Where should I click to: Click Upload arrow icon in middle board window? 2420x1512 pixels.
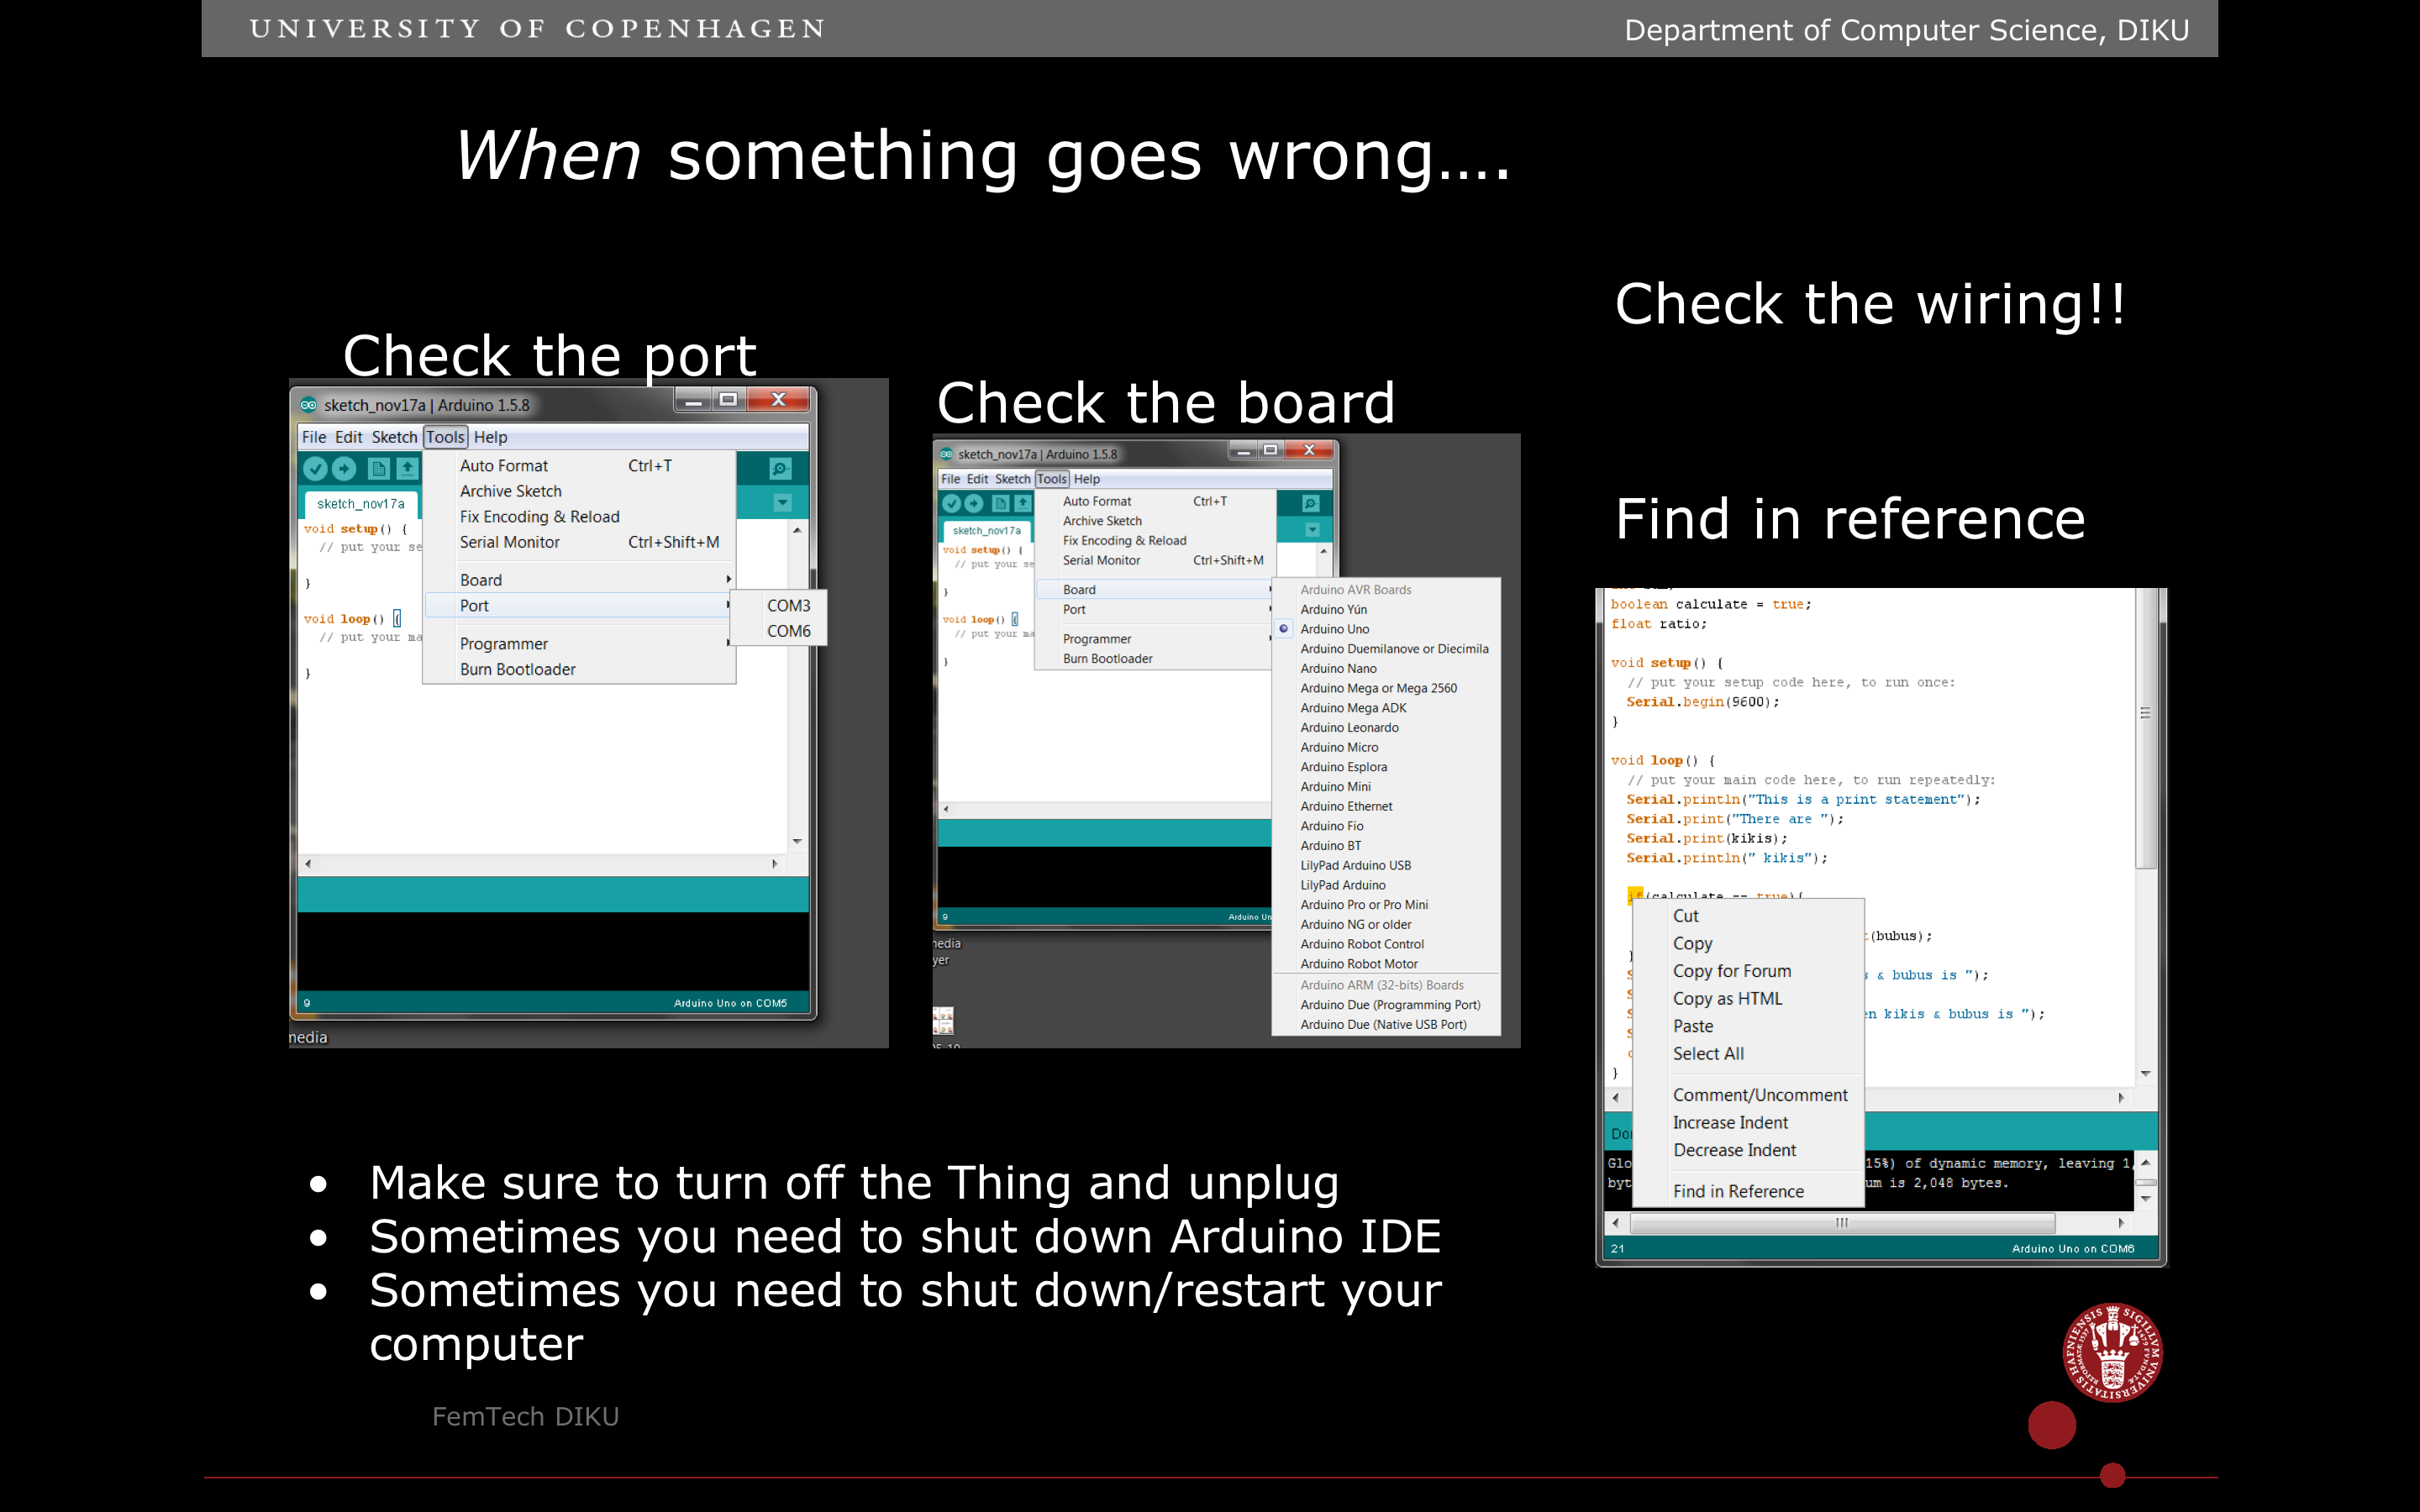(x=973, y=504)
